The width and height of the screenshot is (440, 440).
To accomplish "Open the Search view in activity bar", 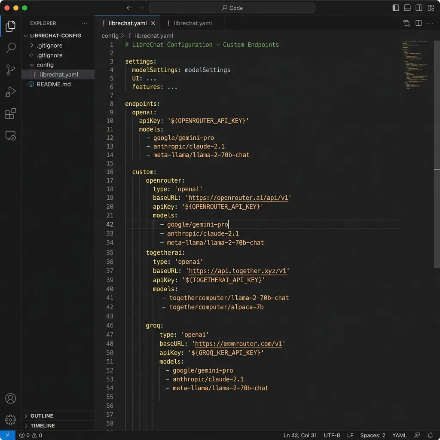I will [x=10, y=48].
